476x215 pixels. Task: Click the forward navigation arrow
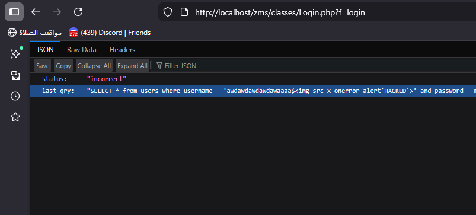(57, 12)
